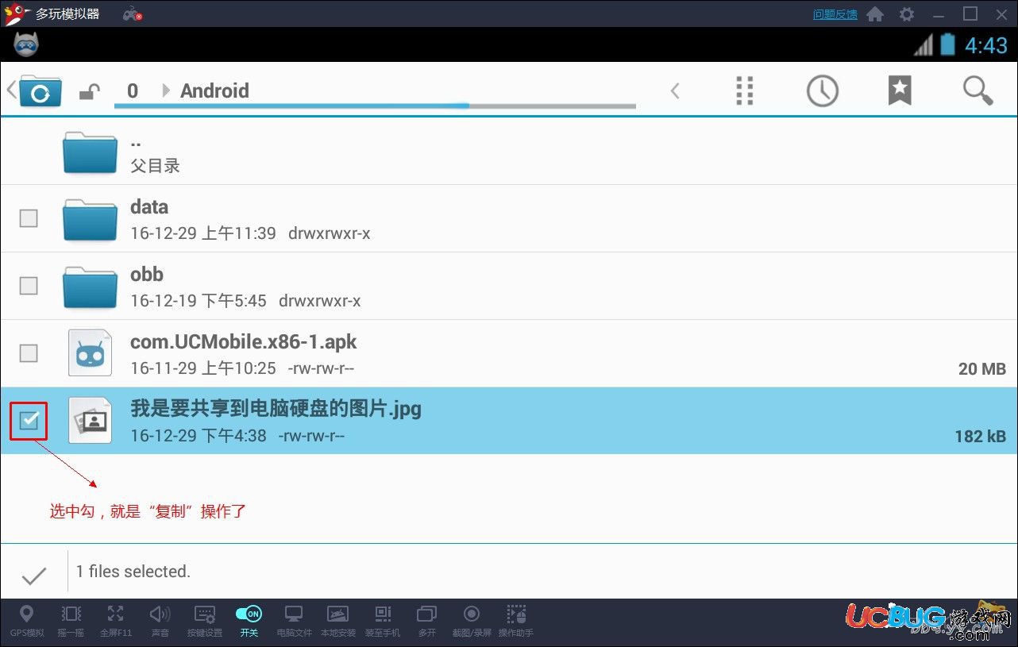
Task: Check the data folder checkbox
Action: click(29, 218)
